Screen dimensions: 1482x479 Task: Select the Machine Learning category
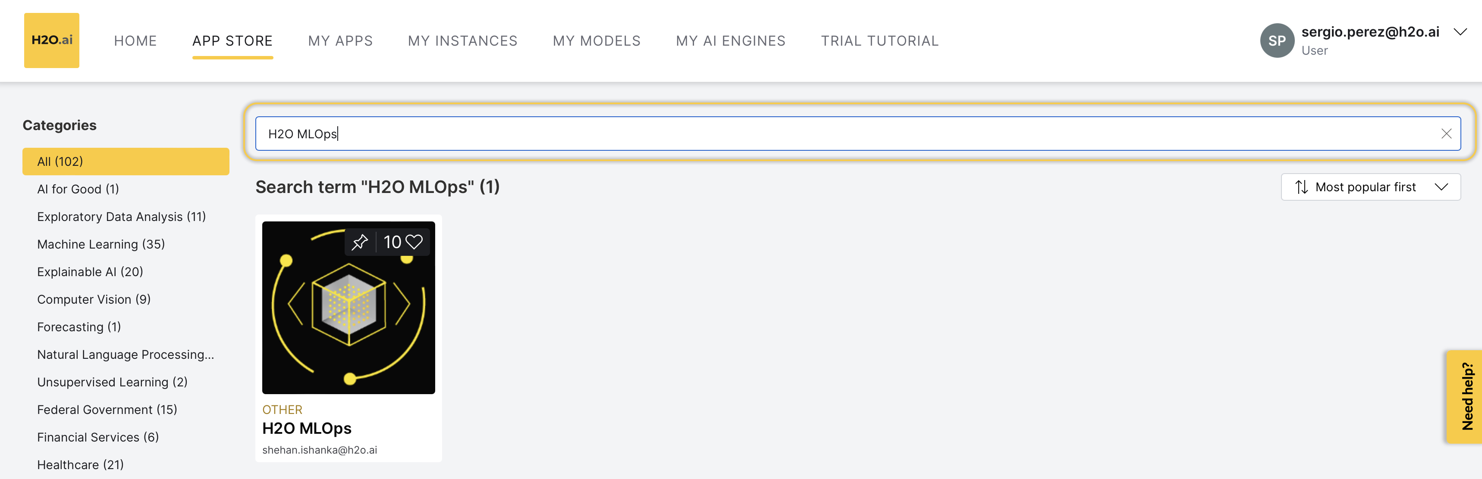[x=100, y=244]
